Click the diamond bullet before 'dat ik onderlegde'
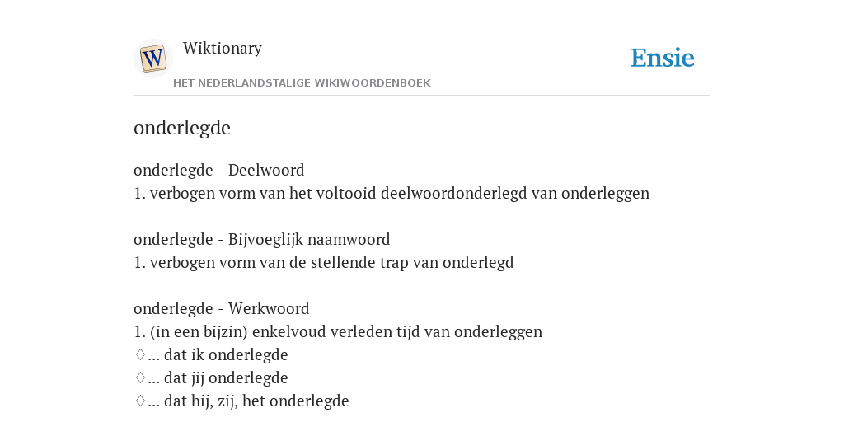844x422 pixels. click(x=140, y=354)
